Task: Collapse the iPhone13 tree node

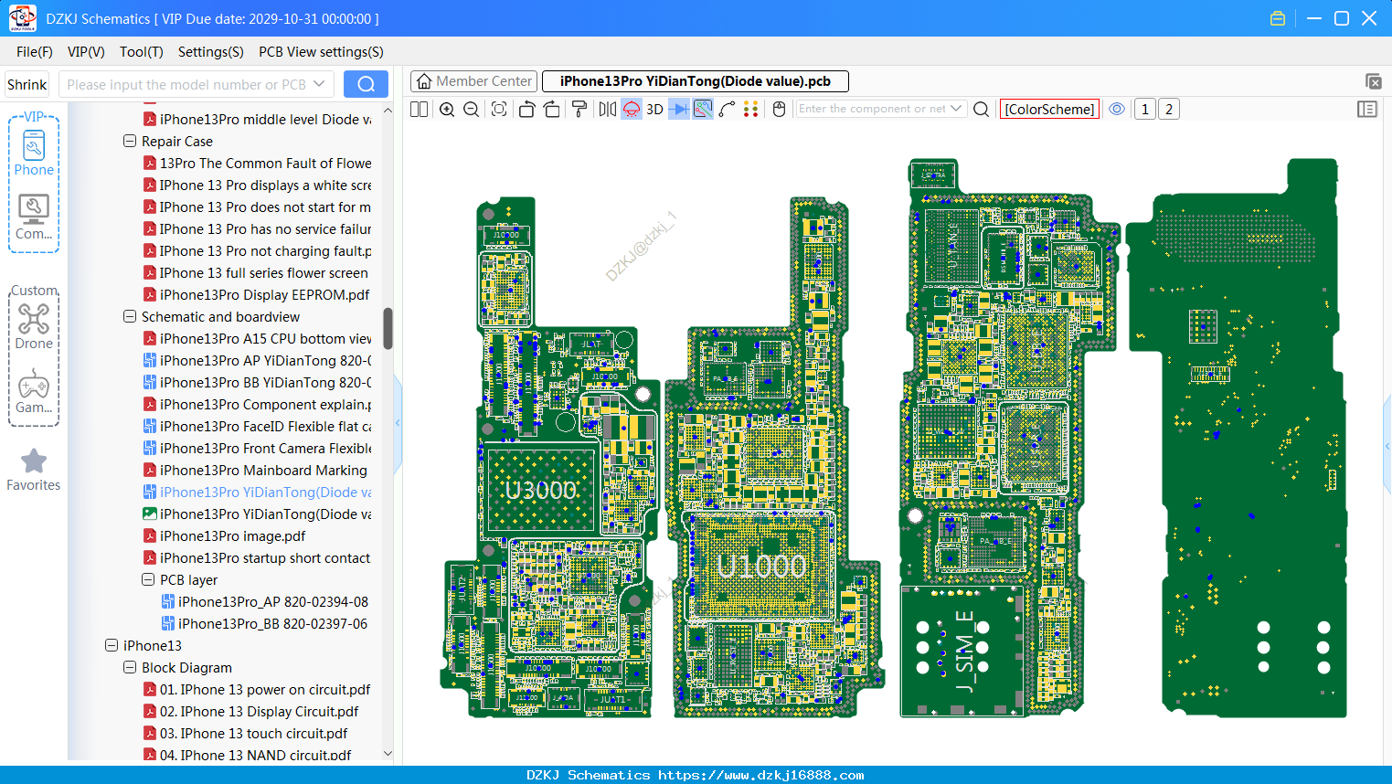Action: coord(112,646)
